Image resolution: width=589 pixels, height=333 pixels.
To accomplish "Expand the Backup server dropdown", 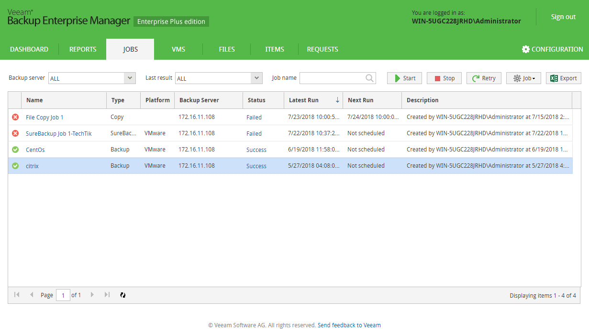I will click(130, 78).
